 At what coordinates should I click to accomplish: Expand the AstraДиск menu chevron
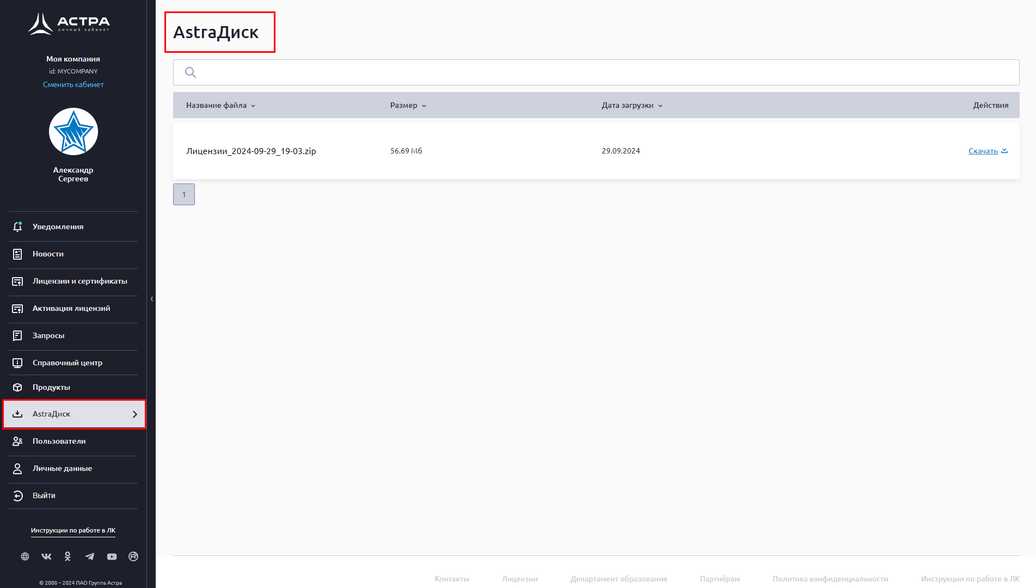point(135,414)
